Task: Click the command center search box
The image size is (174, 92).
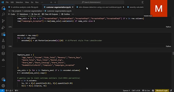Action: (91, 2)
